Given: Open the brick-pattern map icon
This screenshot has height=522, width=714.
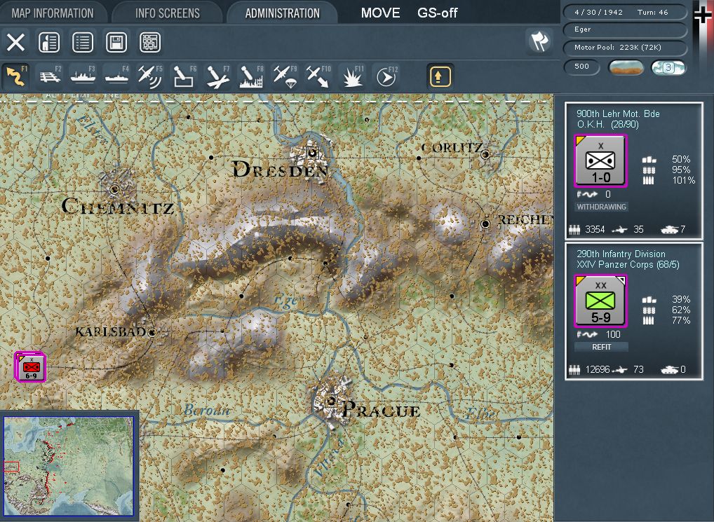Looking at the screenshot, I should [x=150, y=43].
